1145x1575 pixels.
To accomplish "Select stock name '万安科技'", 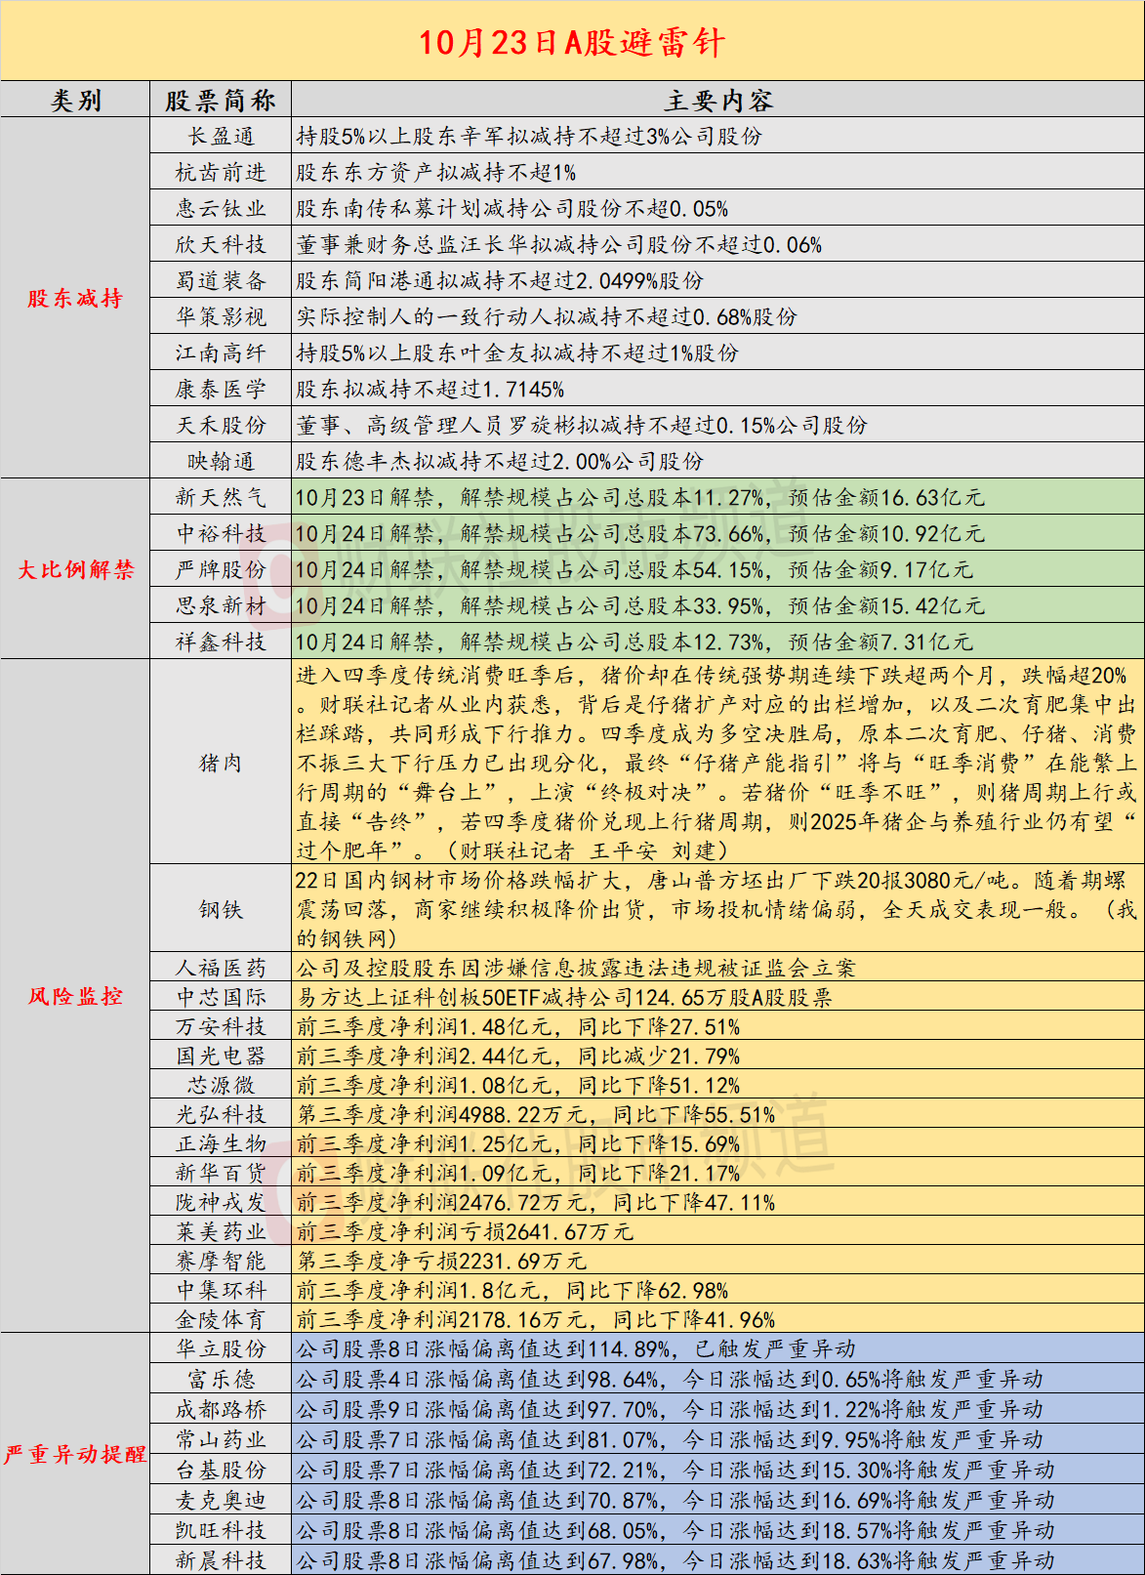I will click(x=221, y=1026).
